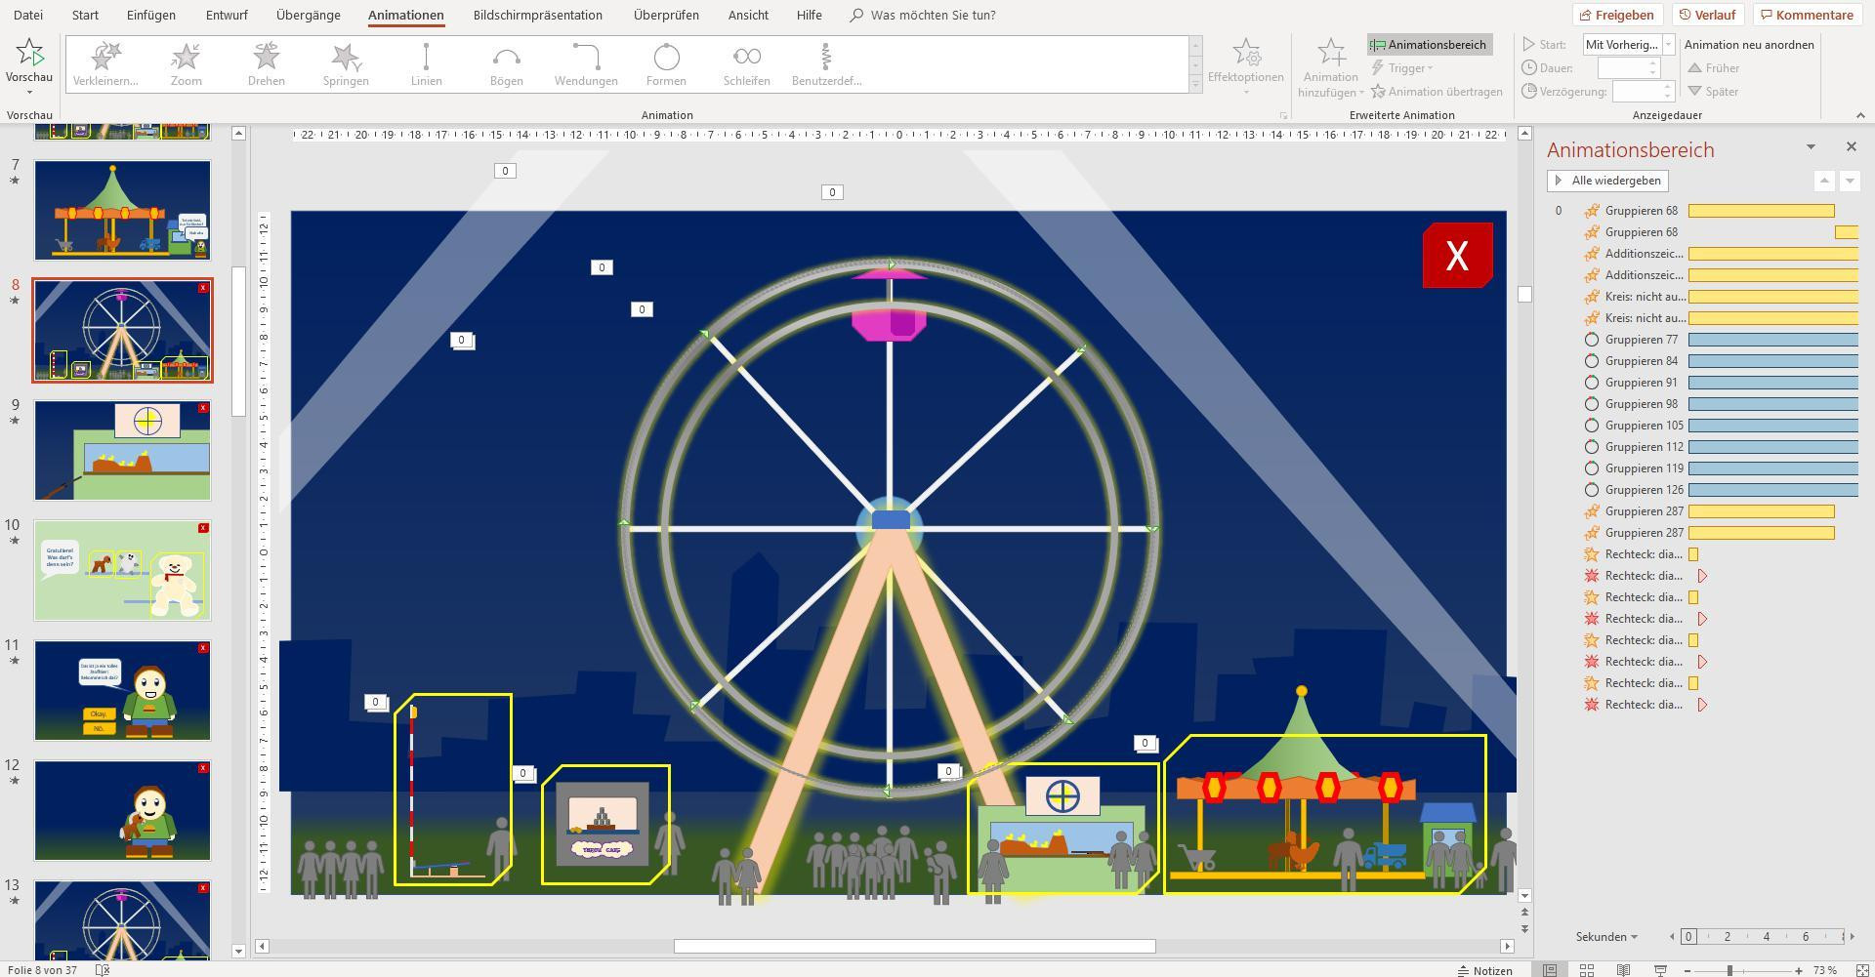Open the Bildschirmpräsentation tab
Screen dimensions: 1875x977
click(x=537, y=15)
